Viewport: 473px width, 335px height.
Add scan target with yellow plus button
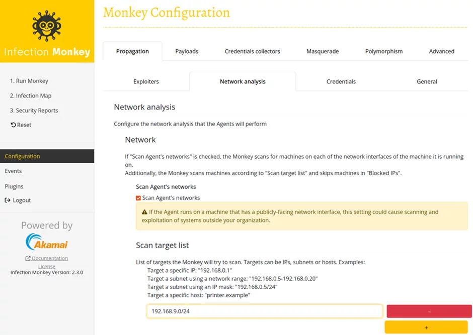click(x=426, y=327)
